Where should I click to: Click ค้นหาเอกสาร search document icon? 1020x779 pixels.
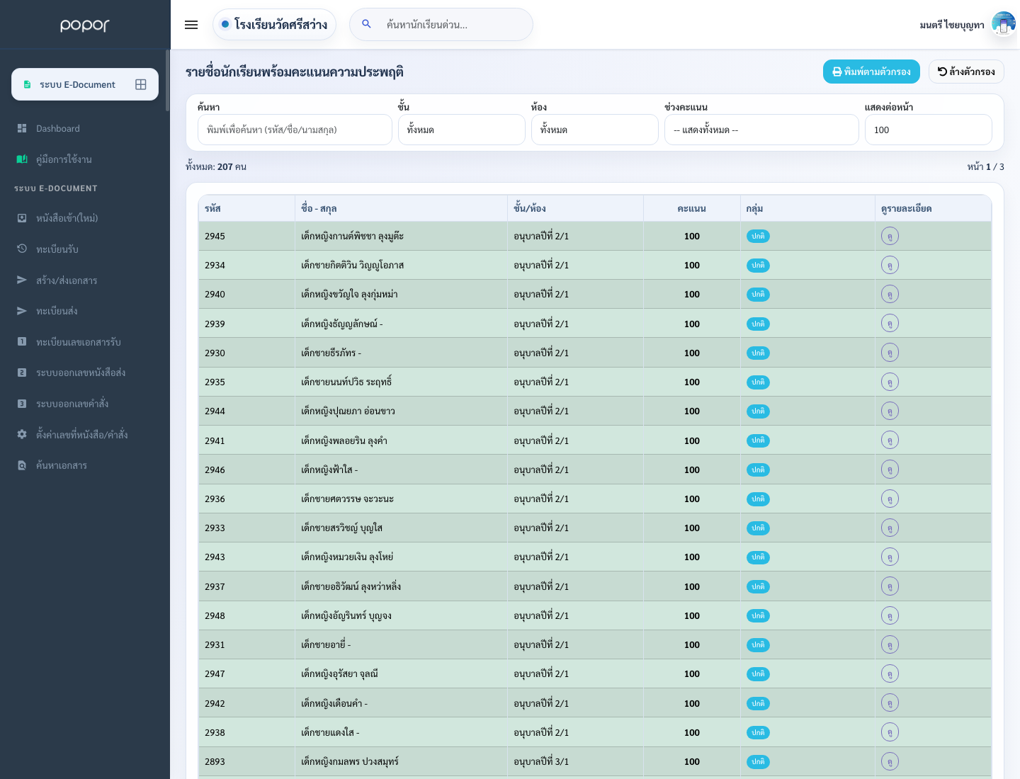[x=22, y=465]
